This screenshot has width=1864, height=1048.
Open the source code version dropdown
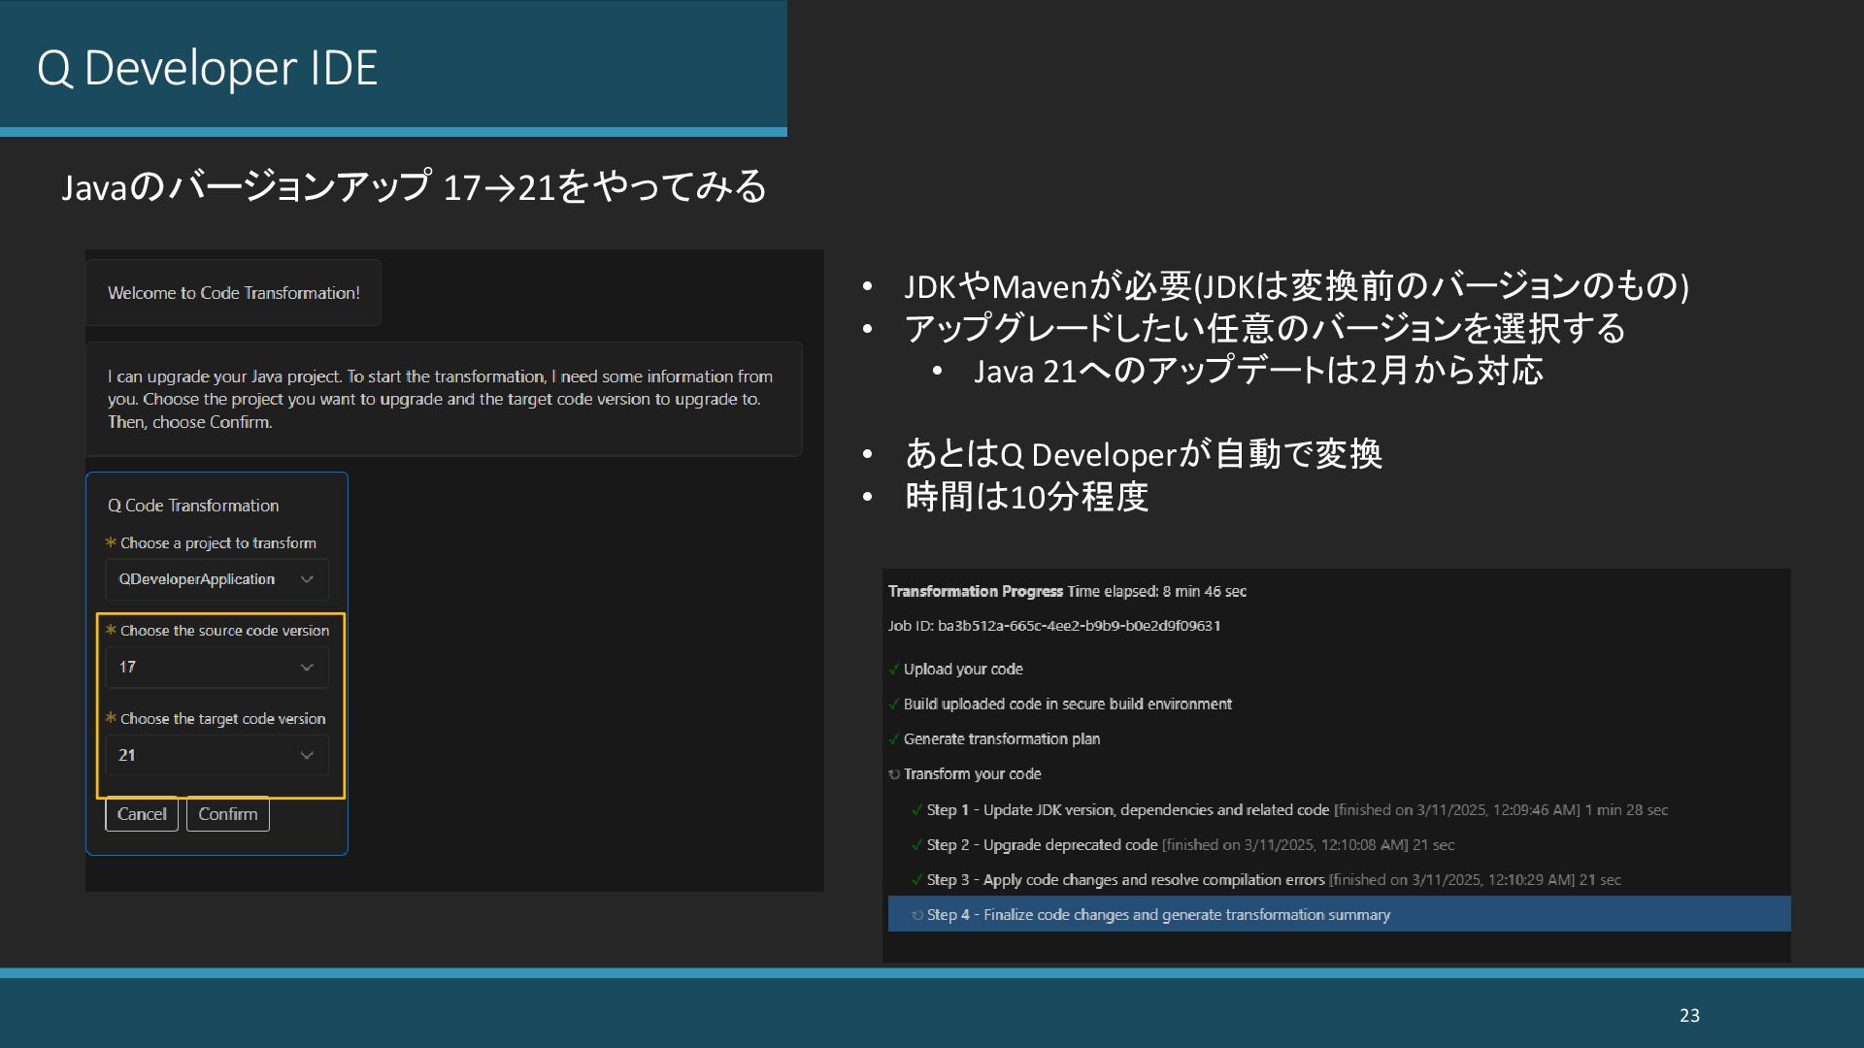(x=216, y=667)
